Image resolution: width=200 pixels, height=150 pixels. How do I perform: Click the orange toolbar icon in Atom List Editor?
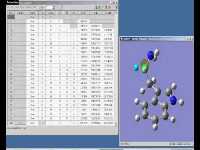[x=110, y=7]
